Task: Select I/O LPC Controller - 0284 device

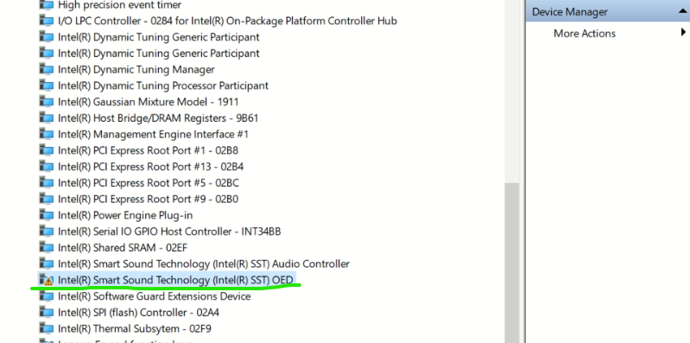Action: [227, 21]
